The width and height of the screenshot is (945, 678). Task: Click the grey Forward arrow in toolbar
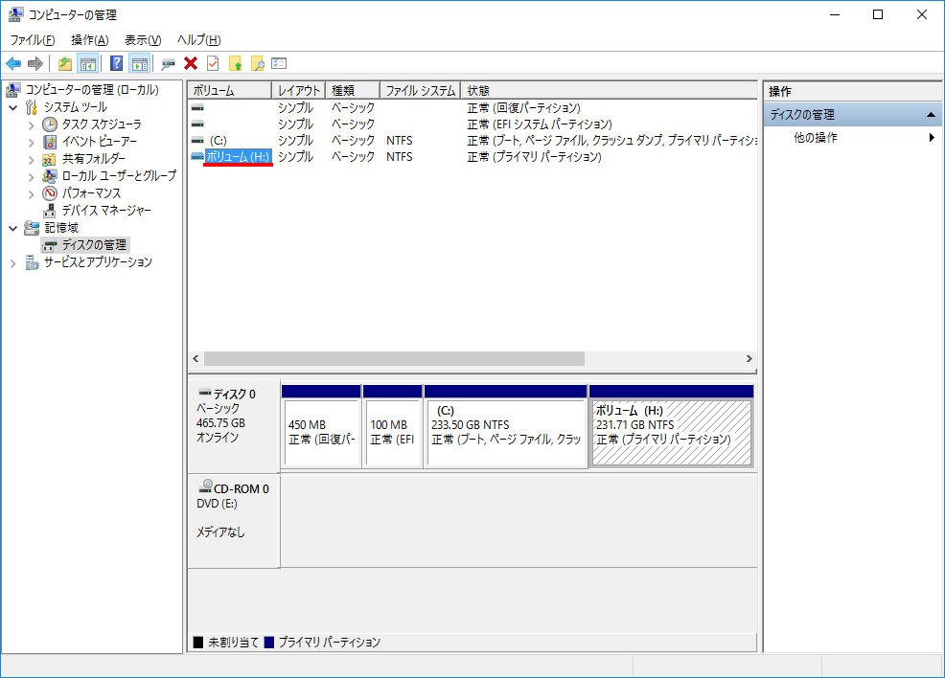(x=35, y=63)
